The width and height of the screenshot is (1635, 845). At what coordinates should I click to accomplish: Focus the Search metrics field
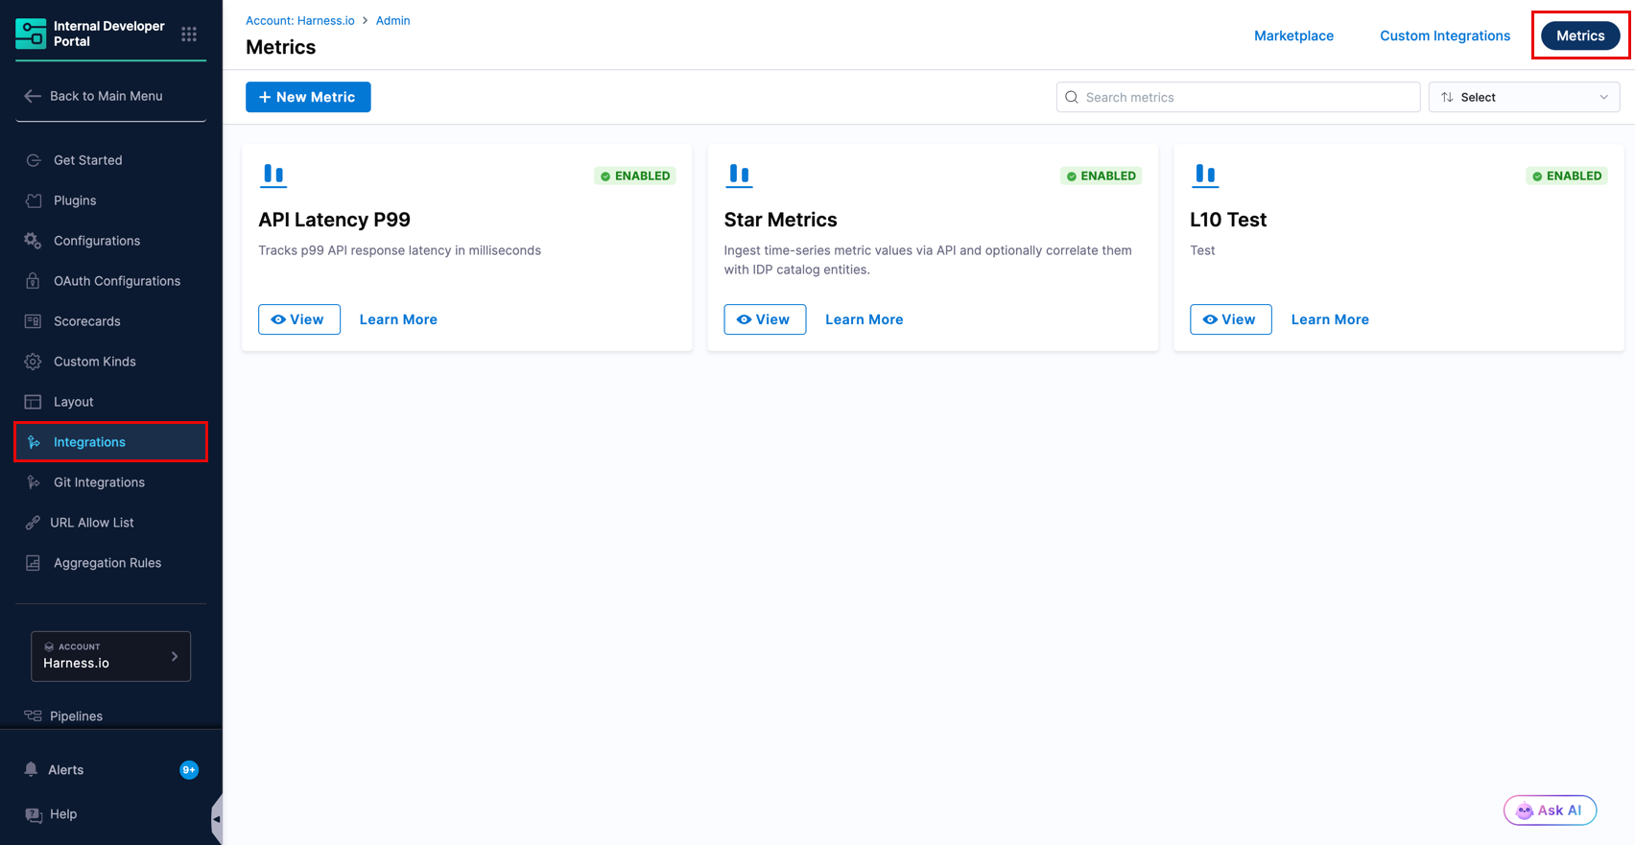coord(1238,97)
